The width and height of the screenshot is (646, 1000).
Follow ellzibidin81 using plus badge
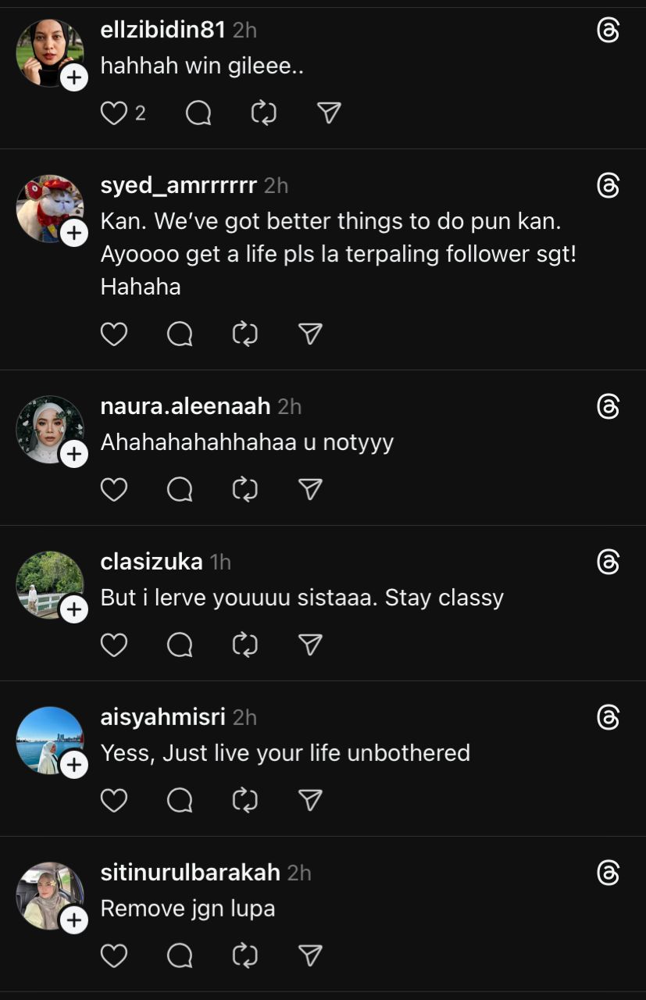74,77
